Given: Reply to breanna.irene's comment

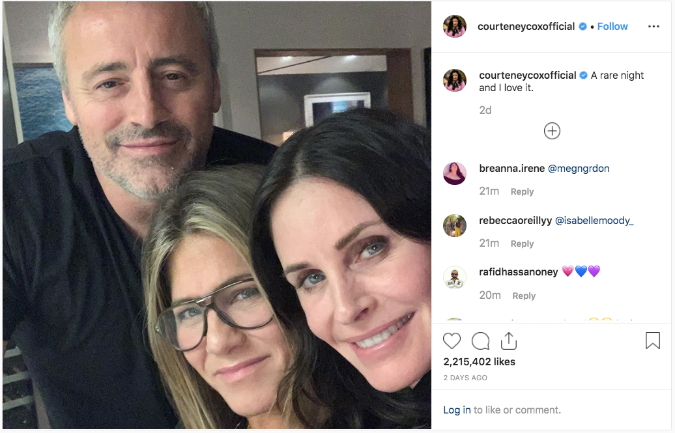Looking at the screenshot, I should (x=522, y=192).
